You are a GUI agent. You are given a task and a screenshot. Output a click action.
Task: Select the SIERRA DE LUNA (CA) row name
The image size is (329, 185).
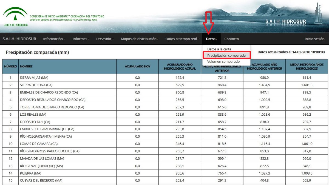[x=36, y=85]
